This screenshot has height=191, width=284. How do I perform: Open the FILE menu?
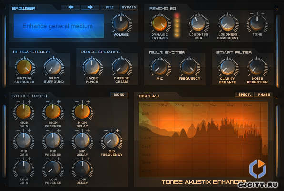tap(110, 7)
